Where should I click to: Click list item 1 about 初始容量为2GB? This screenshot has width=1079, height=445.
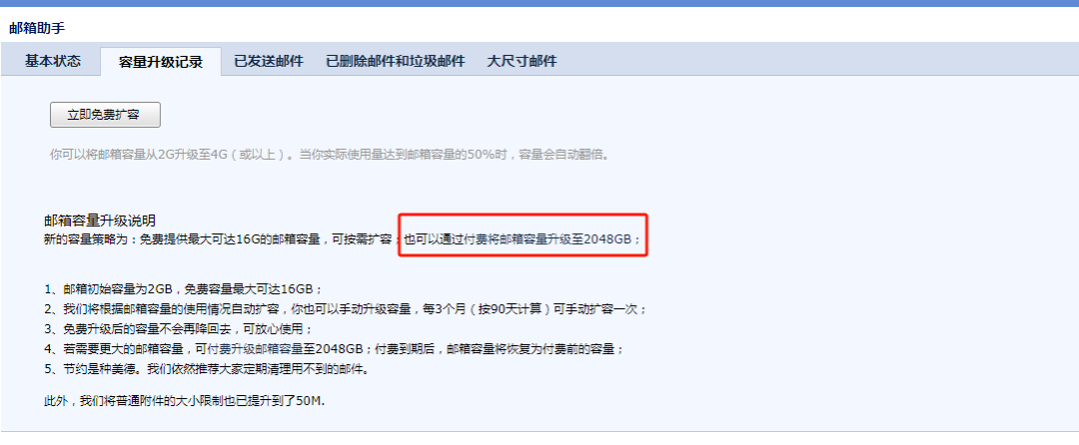[x=184, y=288]
